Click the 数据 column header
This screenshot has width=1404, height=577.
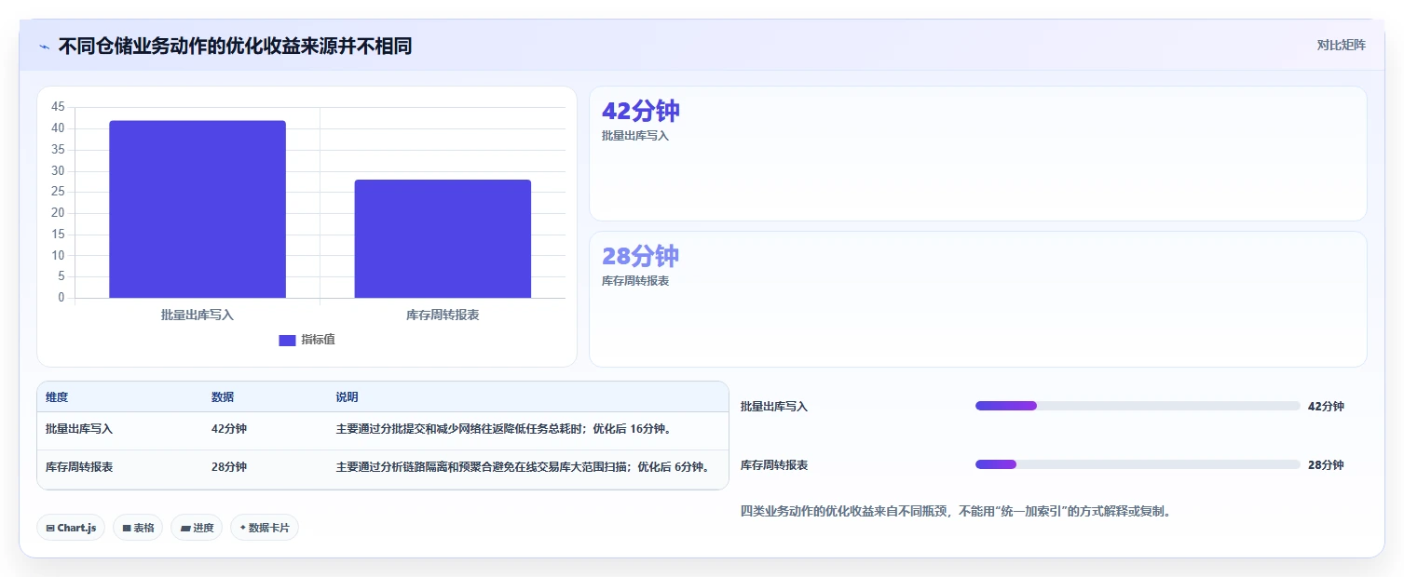click(x=223, y=397)
